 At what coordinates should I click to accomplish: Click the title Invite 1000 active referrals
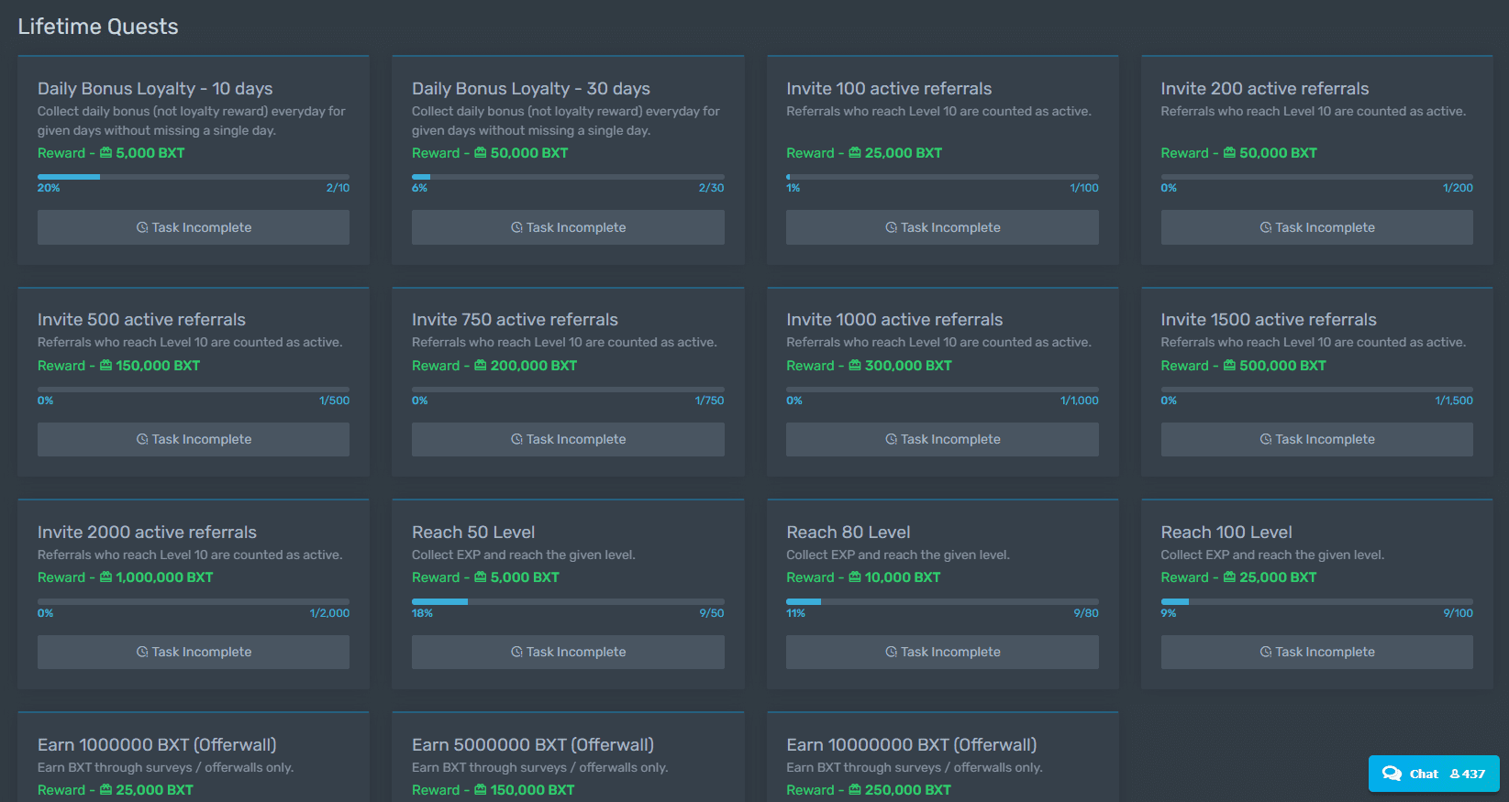[x=894, y=320]
